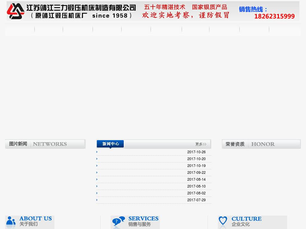
Task: Click the About Us people icon
Action: click(11, 221)
